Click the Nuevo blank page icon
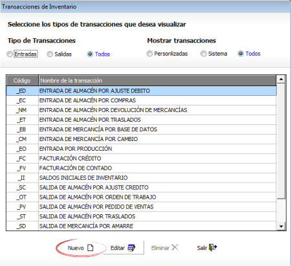Screen dimensions: 291x266 pyautogui.click(x=91, y=248)
